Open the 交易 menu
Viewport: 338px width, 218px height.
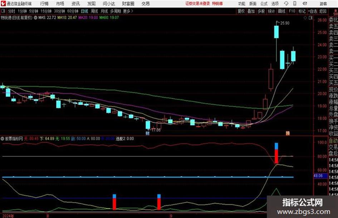(x=146, y=4)
